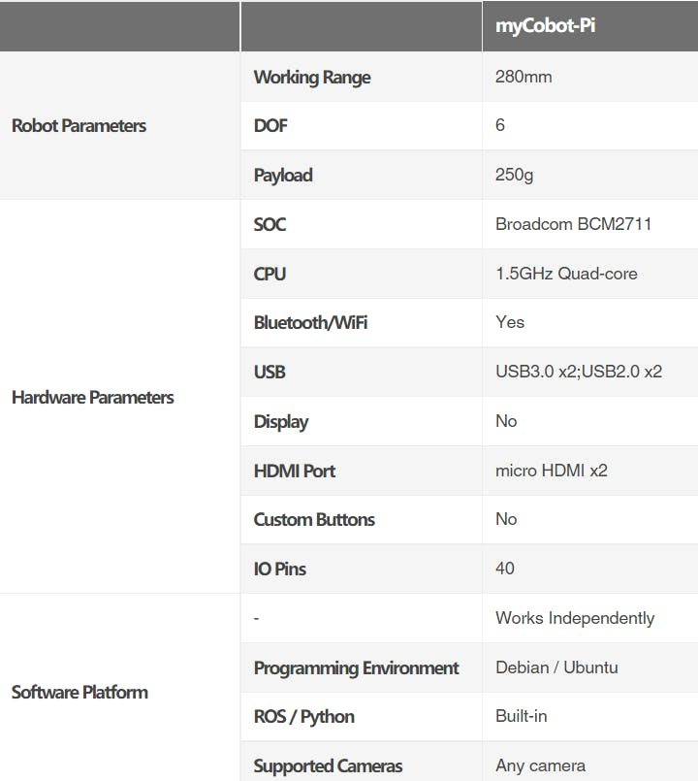Click the SOC label cell
Viewport: 698px width, 781px height.
point(270,225)
